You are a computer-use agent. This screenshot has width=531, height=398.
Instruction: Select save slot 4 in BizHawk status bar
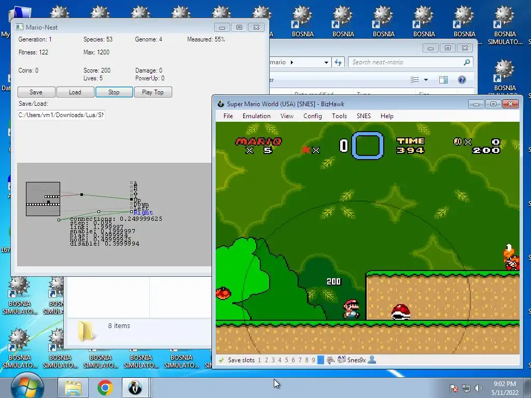(x=280, y=360)
